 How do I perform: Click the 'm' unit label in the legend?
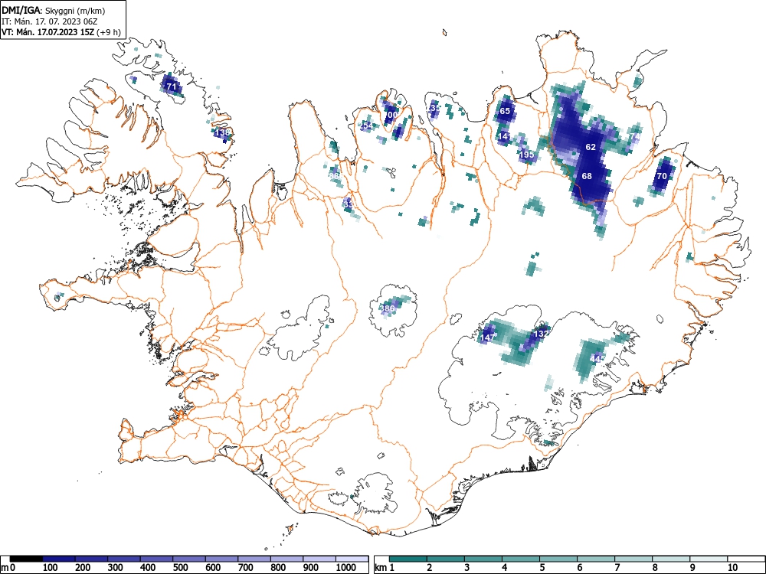(x=5, y=568)
